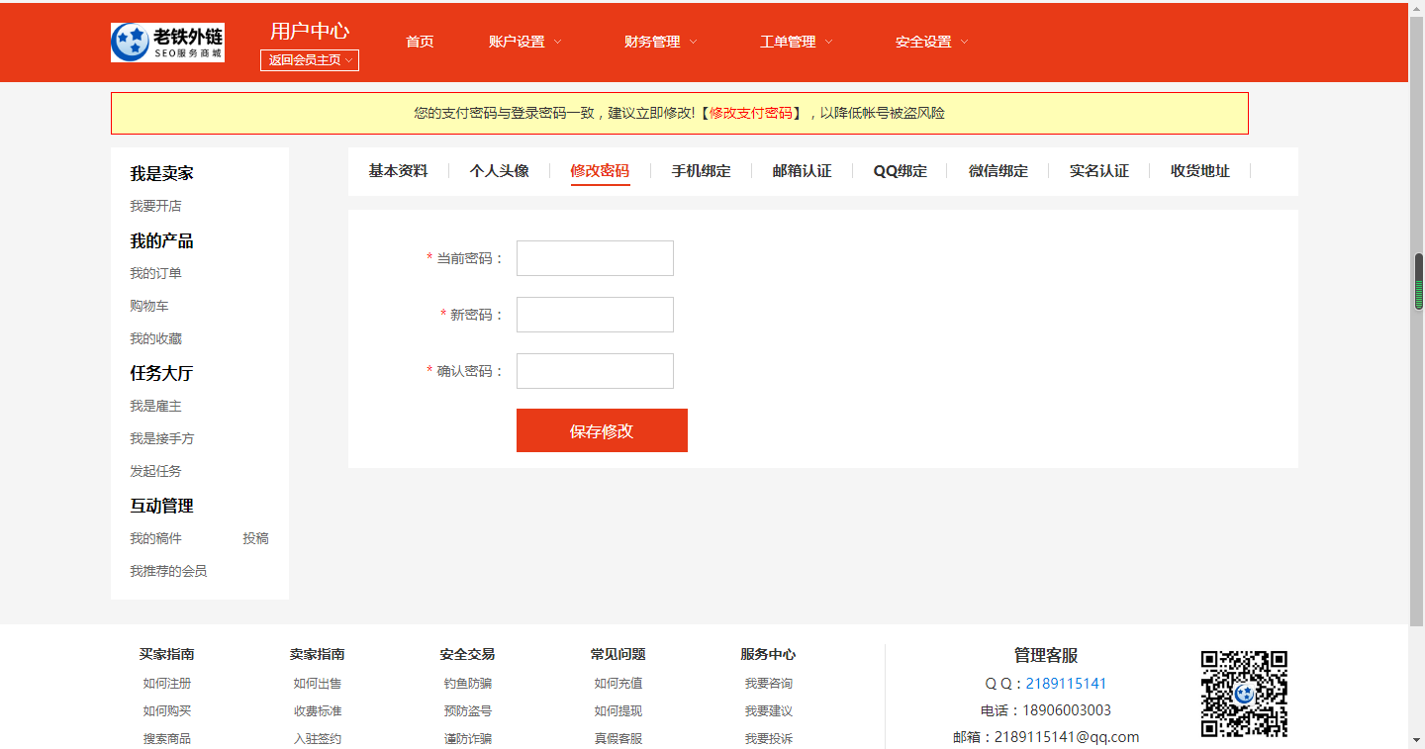This screenshot has width=1425, height=749.
Task: Switch to the 基本资料 tab
Action: (397, 170)
